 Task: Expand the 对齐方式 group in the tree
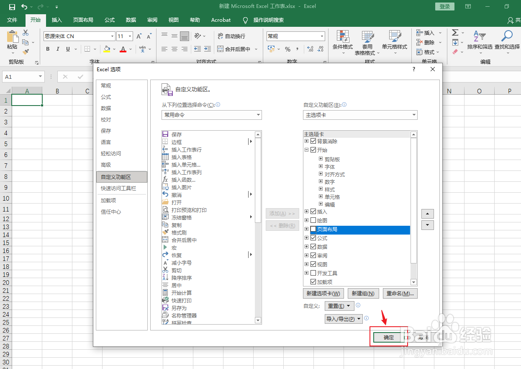pos(321,174)
